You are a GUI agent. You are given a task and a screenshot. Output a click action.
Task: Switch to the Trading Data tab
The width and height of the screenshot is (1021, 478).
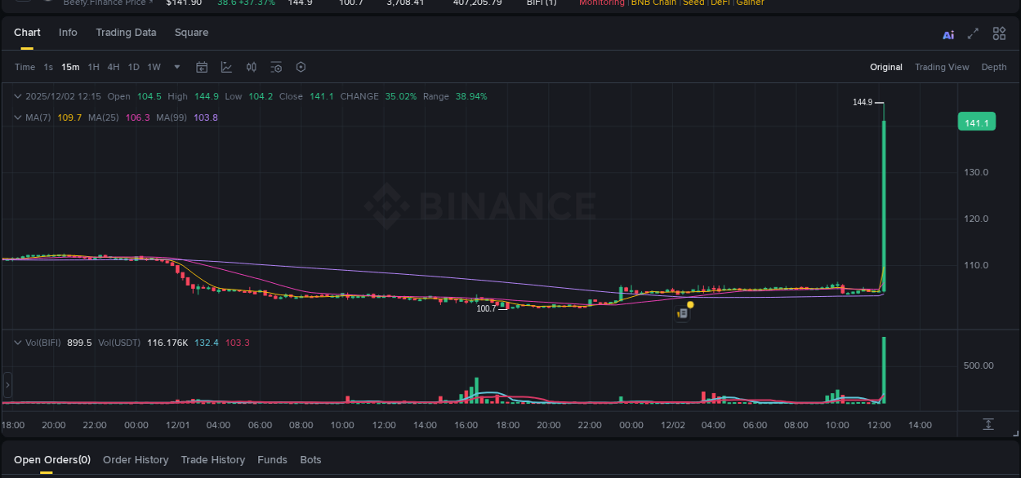(x=126, y=32)
